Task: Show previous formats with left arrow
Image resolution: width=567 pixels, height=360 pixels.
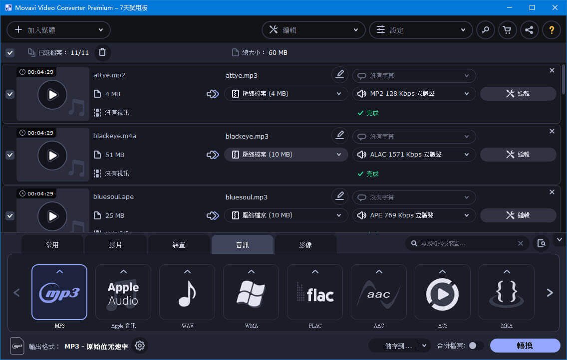Action: point(16,293)
